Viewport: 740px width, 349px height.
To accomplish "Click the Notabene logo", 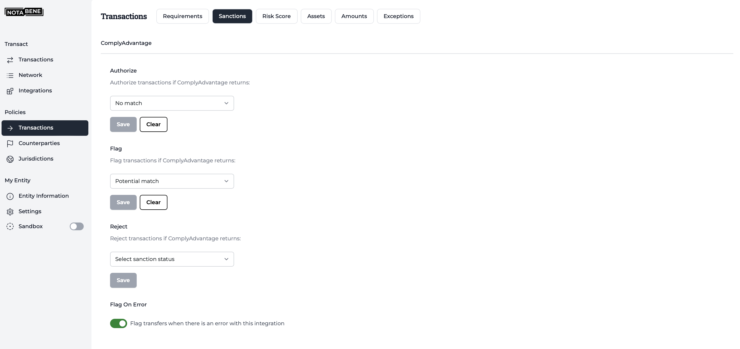I will tap(24, 12).
